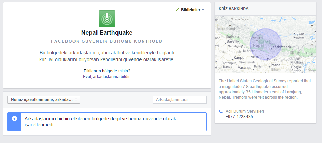
Task: Click the Patna city marker on the map
Action: pos(270,66)
